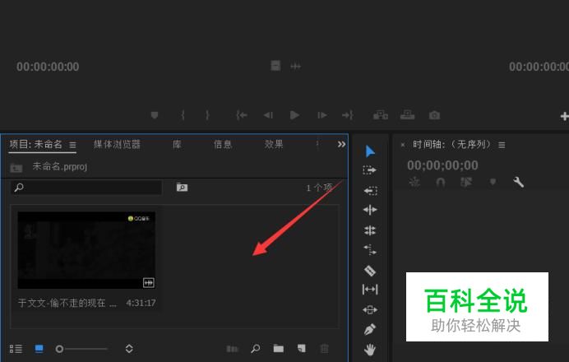Show more panel tabs double chevron
Image resolution: width=569 pixels, height=362 pixels.
341,145
